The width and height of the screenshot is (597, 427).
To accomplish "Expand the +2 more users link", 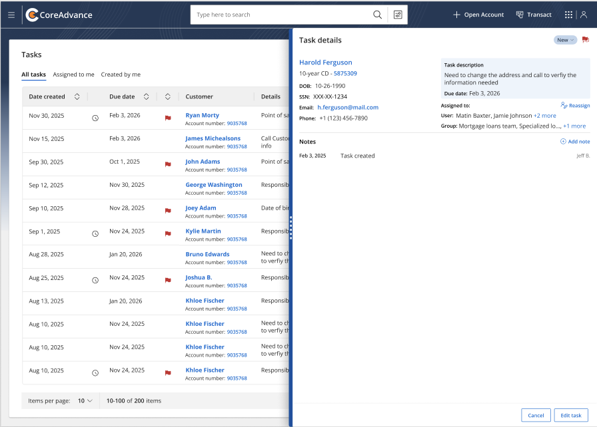I will (545, 116).
